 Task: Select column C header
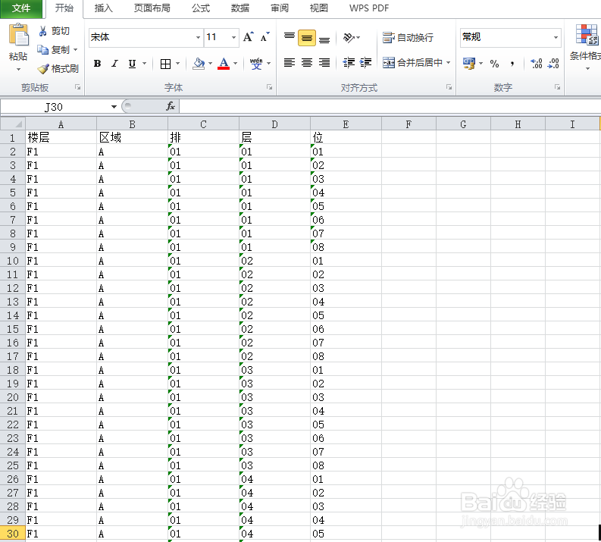(204, 124)
